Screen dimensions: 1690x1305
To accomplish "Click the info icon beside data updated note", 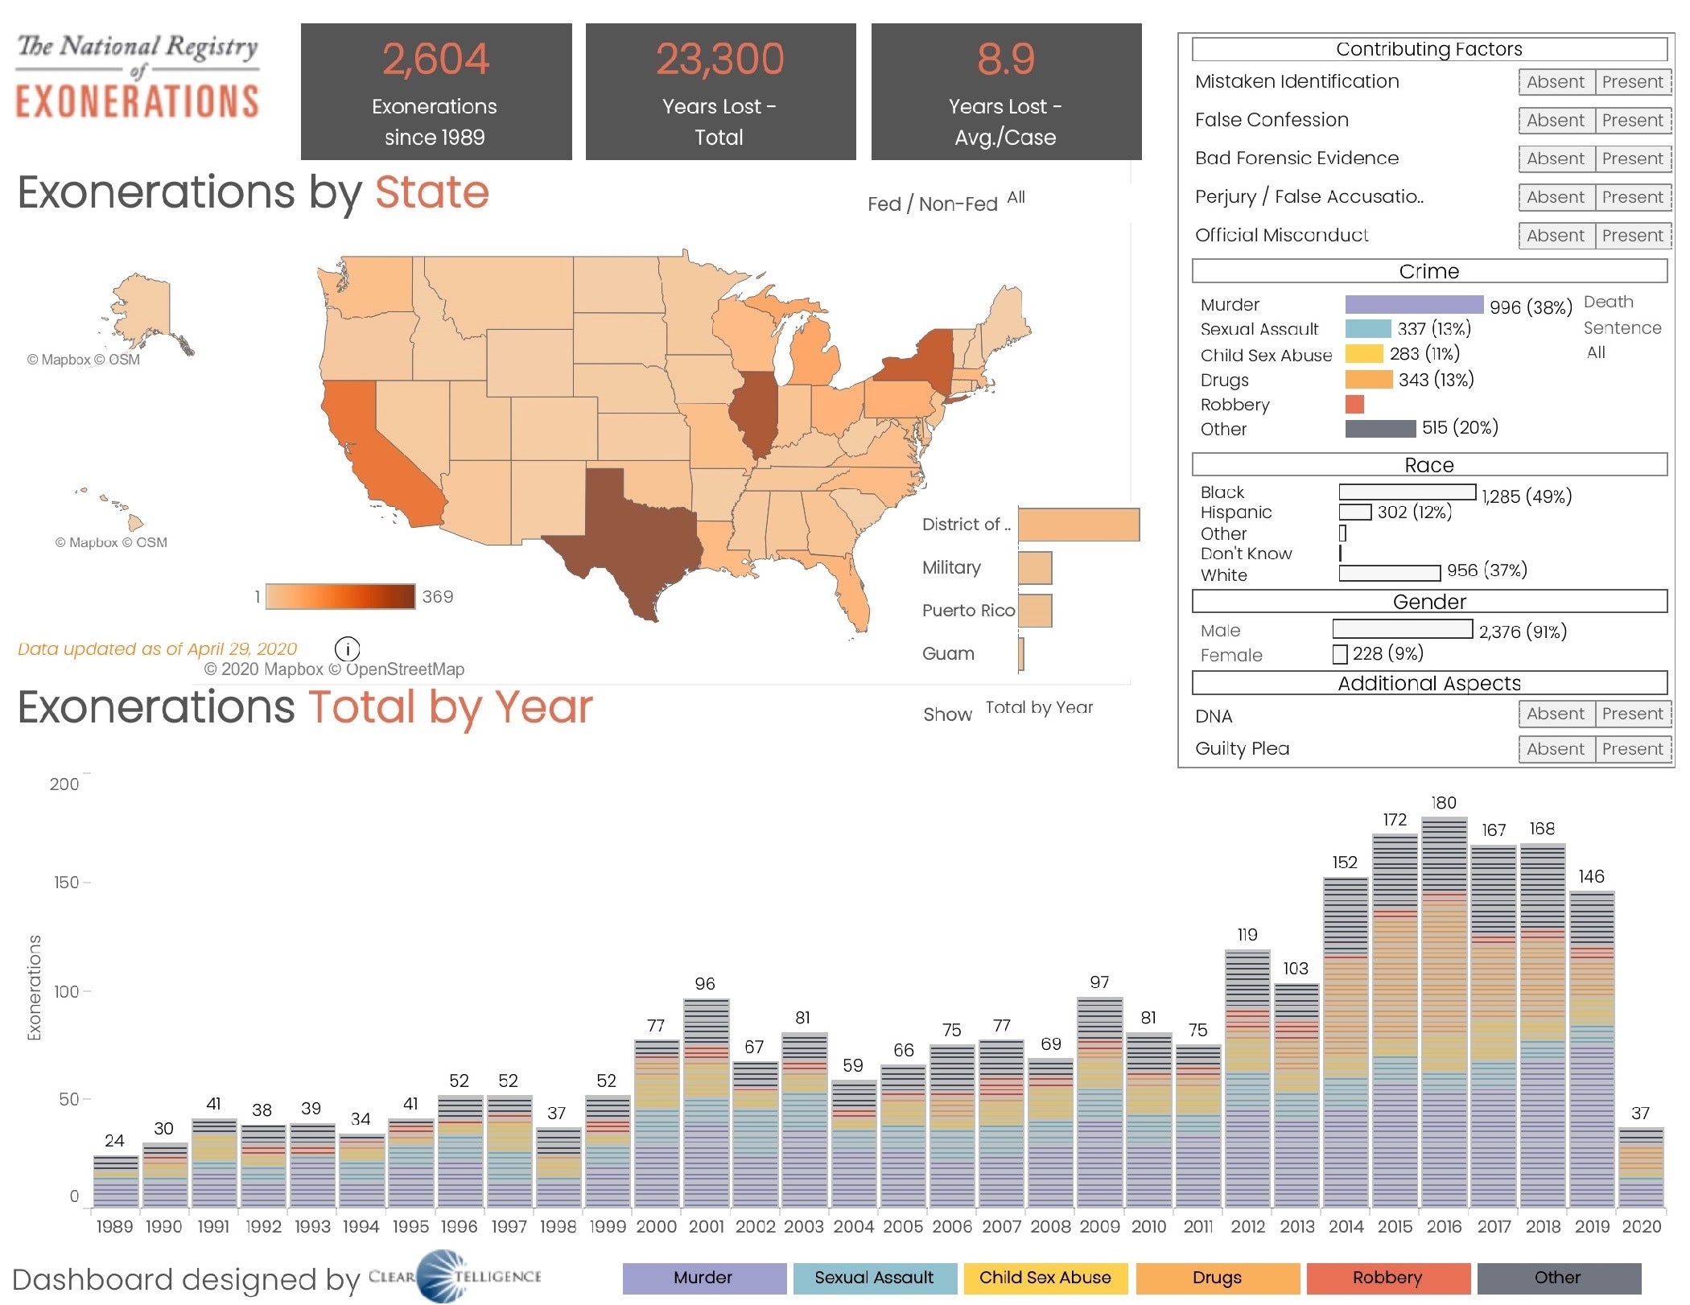I will click(x=347, y=648).
